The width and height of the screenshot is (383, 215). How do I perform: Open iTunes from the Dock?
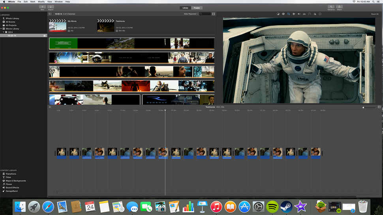pyautogui.click(x=216, y=207)
